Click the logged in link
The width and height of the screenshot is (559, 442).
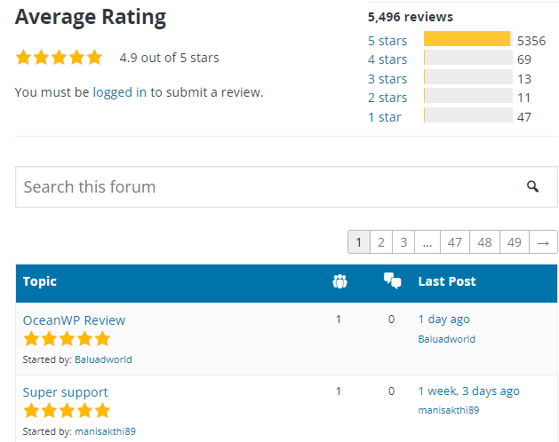119,92
